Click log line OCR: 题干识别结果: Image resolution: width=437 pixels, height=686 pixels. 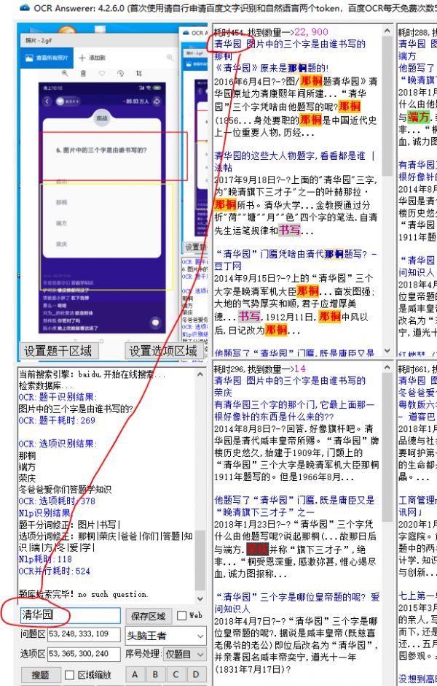tap(58, 397)
